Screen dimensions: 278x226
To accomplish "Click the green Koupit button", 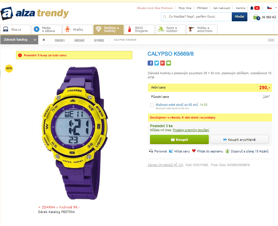I will [179, 139].
